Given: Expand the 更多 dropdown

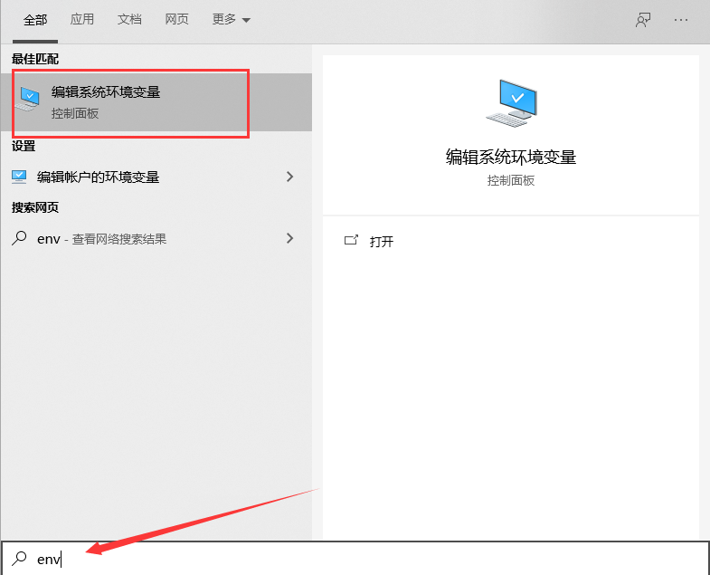Looking at the screenshot, I should point(231,20).
